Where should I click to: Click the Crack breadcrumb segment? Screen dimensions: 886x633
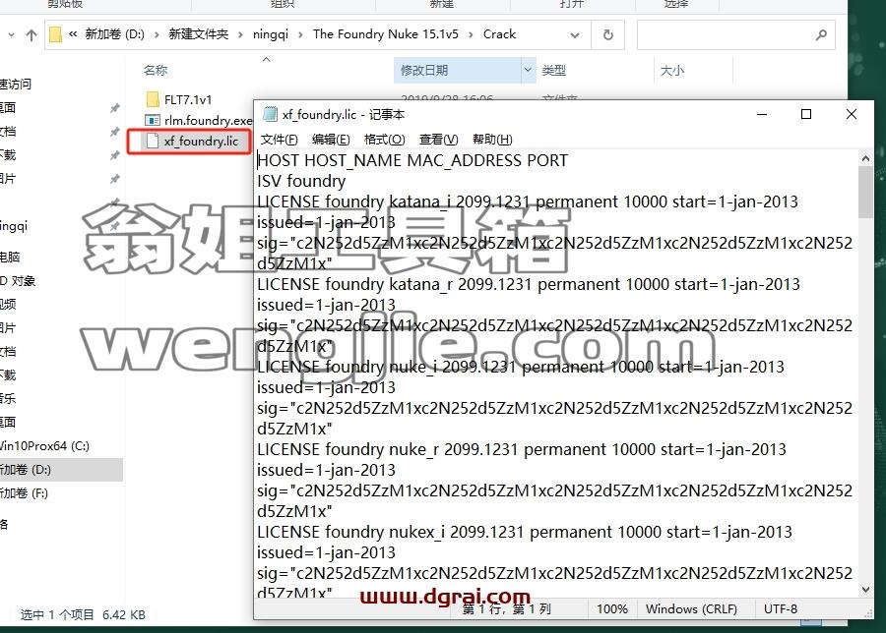pyautogui.click(x=499, y=34)
